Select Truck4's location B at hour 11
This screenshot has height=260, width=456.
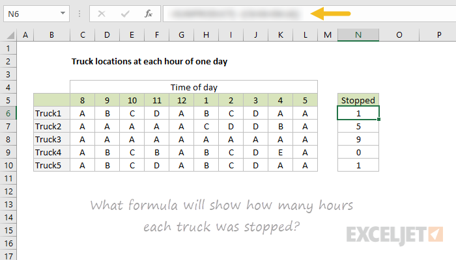point(157,152)
